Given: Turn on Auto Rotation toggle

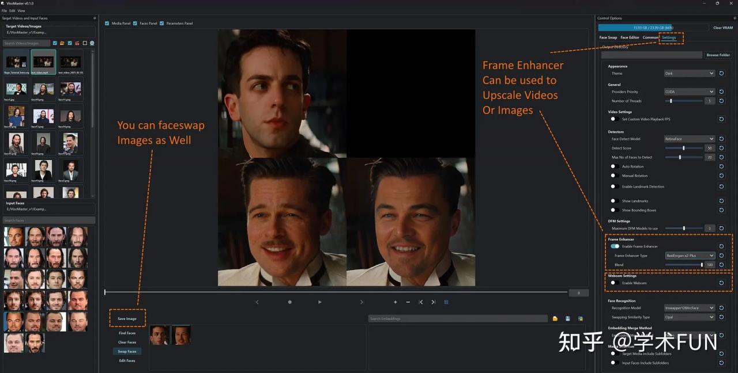Looking at the screenshot, I should coord(615,166).
